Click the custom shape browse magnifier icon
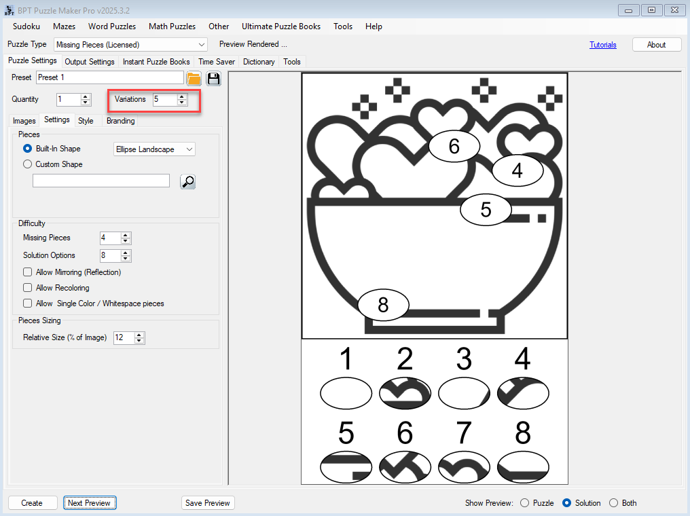 (187, 181)
